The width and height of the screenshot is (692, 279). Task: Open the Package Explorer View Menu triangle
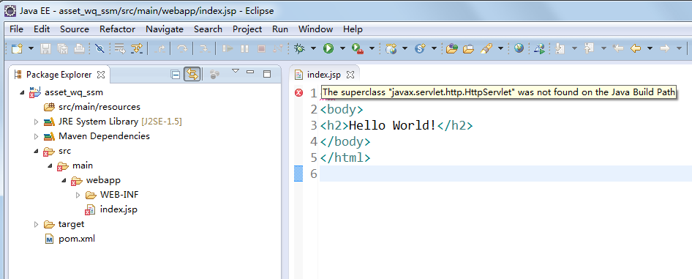coord(236,71)
